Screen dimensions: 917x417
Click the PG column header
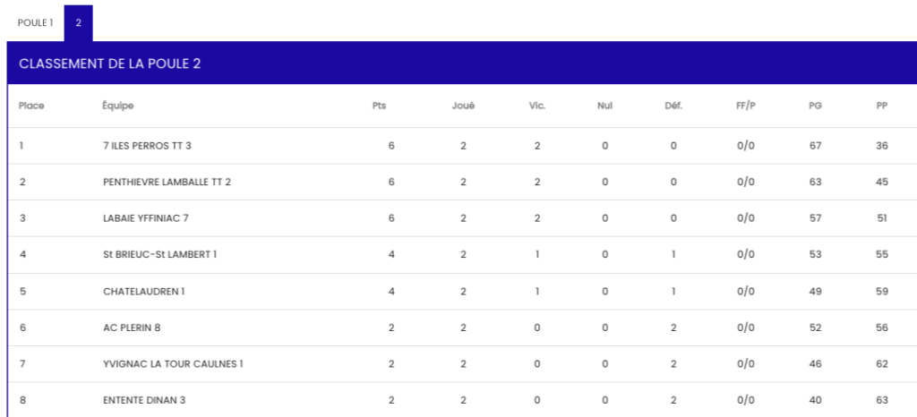[815, 106]
